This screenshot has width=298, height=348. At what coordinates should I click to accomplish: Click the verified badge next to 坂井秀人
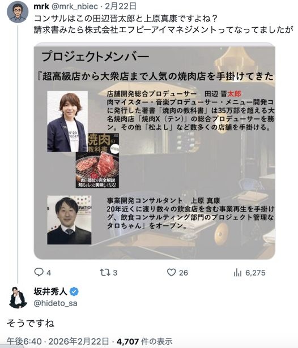click(74, 291)
